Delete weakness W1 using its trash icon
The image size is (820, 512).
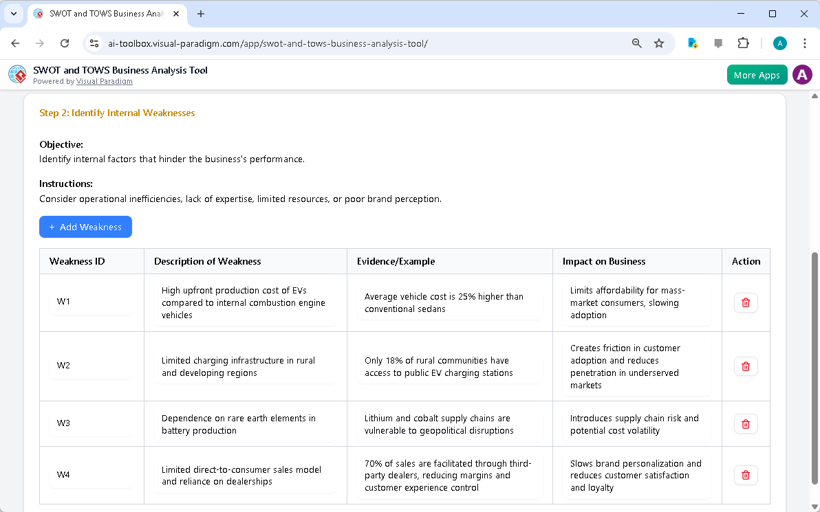pyautogui.click(x=746, y=302)
